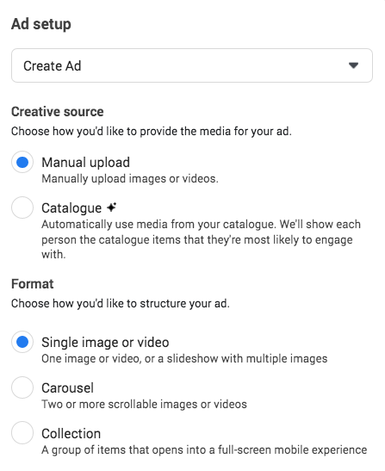Pick the Carousel radio button
The width and height of the screenshot is (385, 471).
(22, 387)
